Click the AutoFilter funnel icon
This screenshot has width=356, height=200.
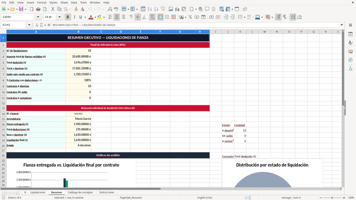(x=163, y=9)
